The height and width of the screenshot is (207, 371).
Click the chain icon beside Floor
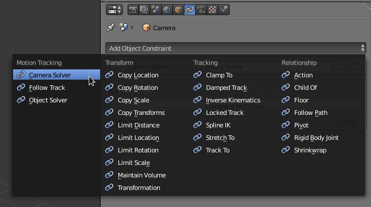(286, 100)
